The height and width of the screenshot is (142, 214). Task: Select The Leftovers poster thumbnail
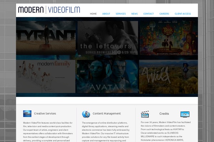point(108,38)
